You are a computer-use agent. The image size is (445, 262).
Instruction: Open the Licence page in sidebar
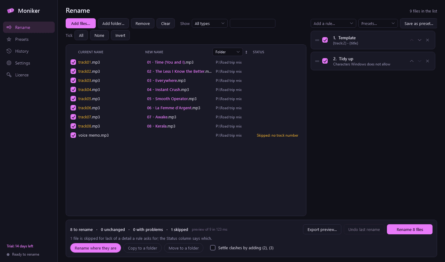29,75
